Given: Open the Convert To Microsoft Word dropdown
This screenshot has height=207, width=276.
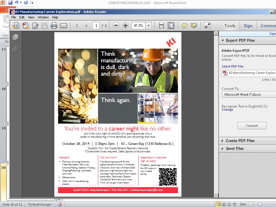Looking at the screenshot, I should click(x=249, y=95).
